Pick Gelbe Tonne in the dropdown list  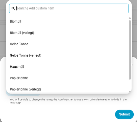(19, 44)
